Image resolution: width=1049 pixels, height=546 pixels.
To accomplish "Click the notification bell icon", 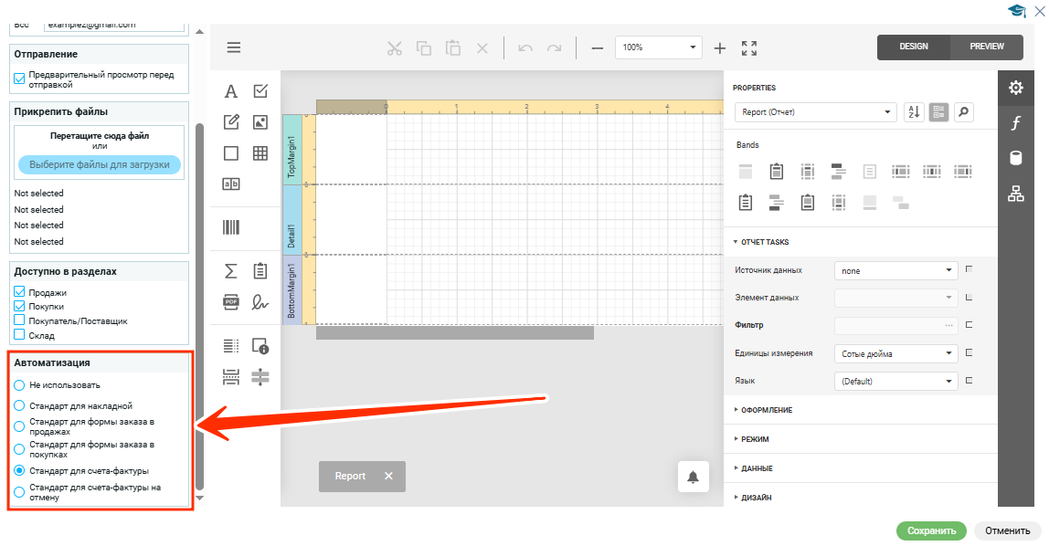I will point(693,477).
